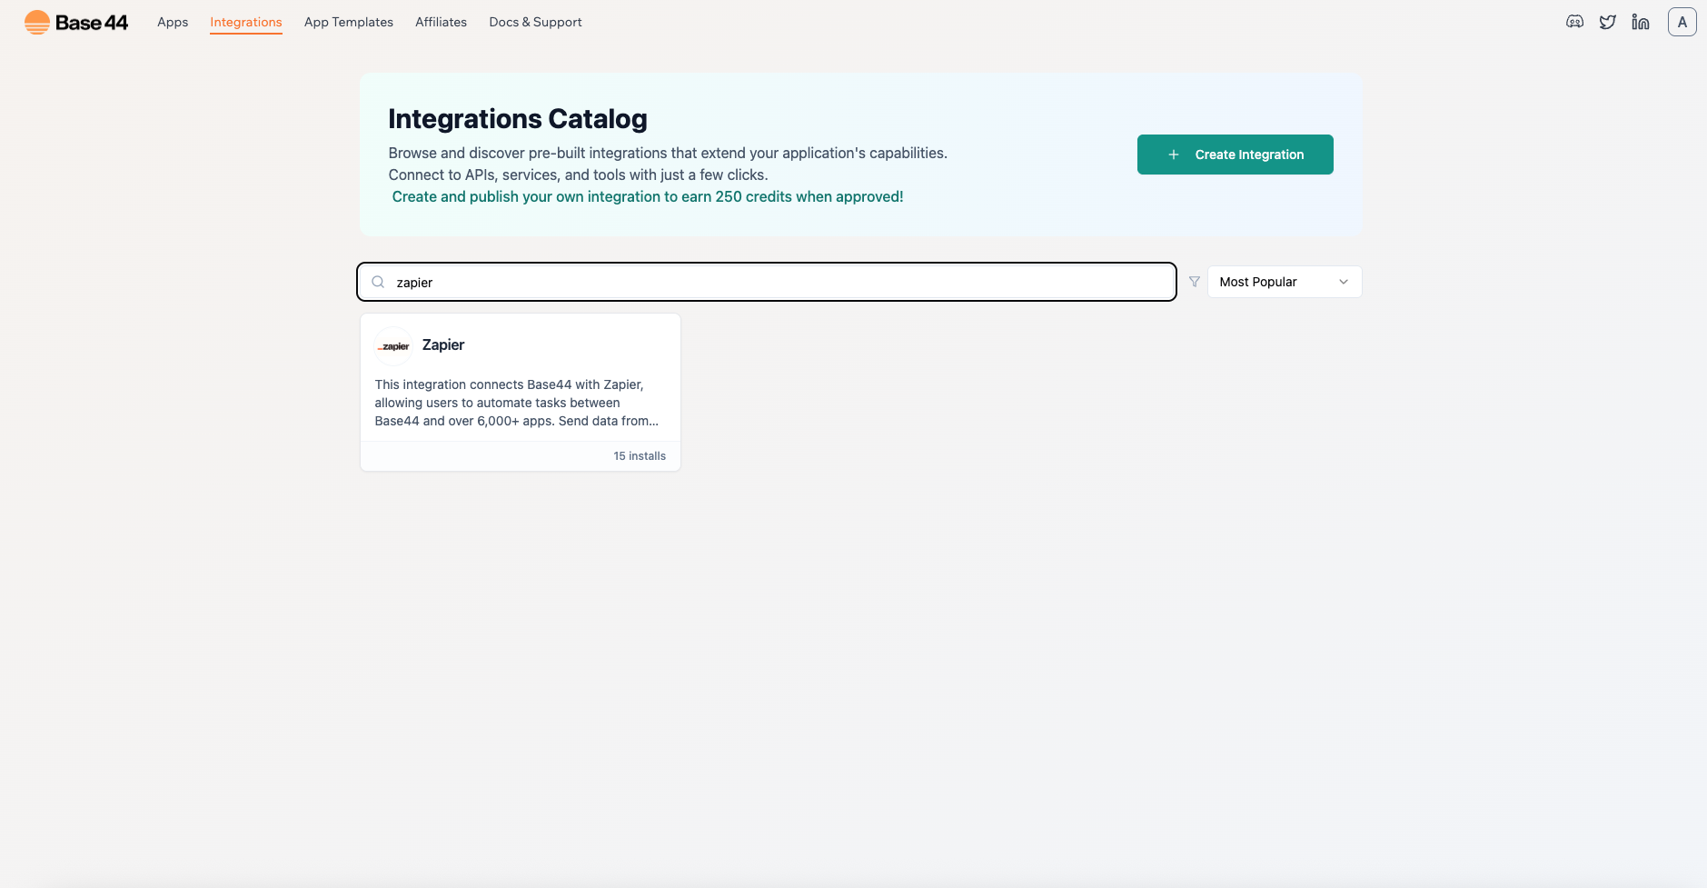
Task: Open the Discord community icon
Action: [1575, 20]
